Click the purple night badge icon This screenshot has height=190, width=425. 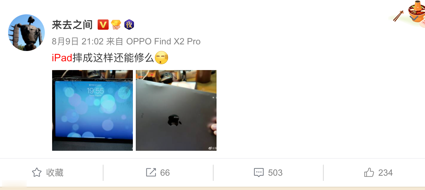(129, 25)
